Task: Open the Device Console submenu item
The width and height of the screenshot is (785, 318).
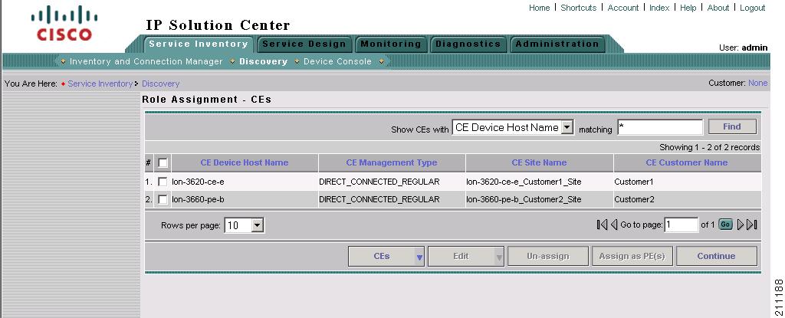Action: coord(337,61)
